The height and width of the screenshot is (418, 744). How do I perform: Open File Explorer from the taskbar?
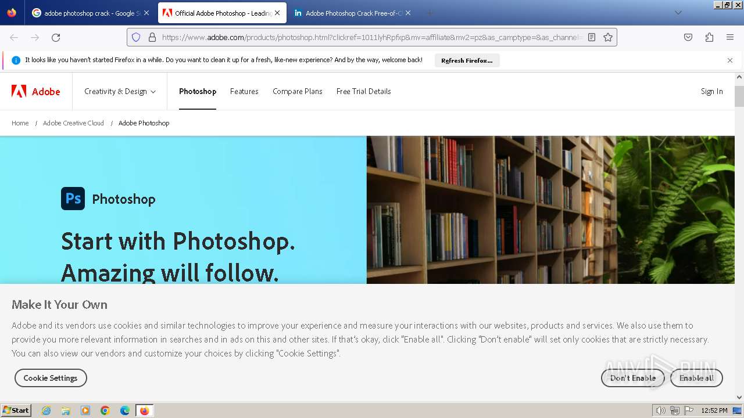[x=66, y=410]
